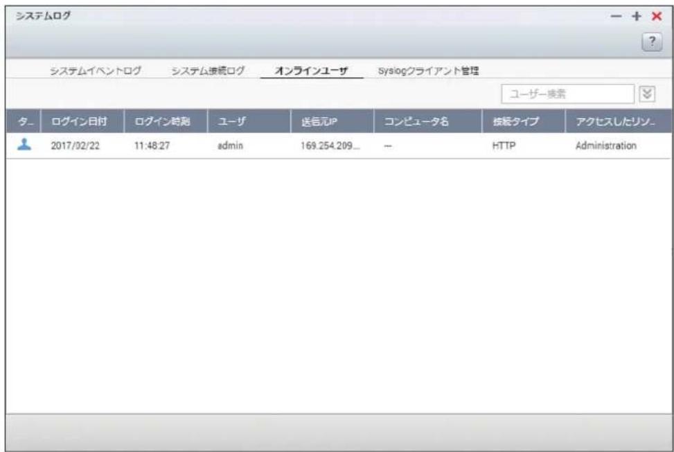The width and height of the screenshot is (674, 452).
Task: Focus the ユーザー検索 search field
Action: 567,93
